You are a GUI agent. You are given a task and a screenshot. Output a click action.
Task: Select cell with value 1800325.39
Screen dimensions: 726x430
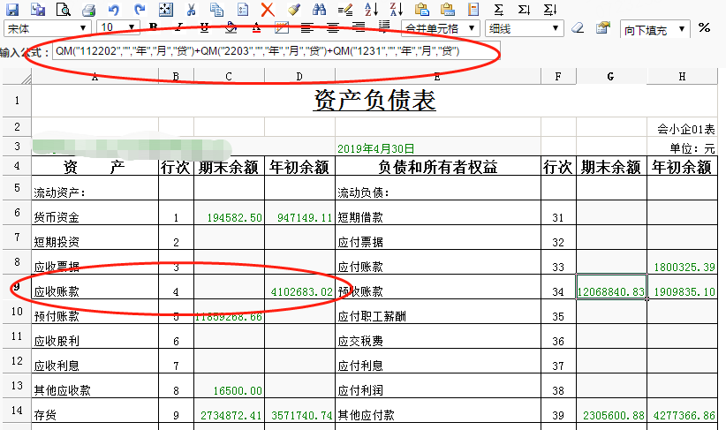[x=683, y=262]
